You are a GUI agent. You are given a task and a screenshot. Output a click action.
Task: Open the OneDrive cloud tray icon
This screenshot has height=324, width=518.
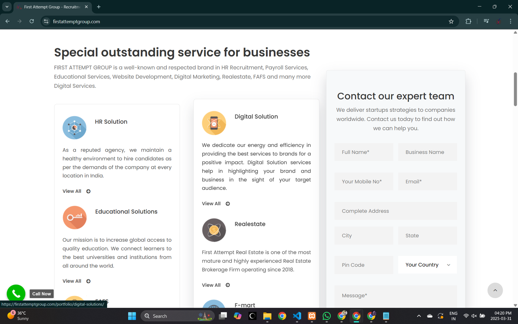430,316
